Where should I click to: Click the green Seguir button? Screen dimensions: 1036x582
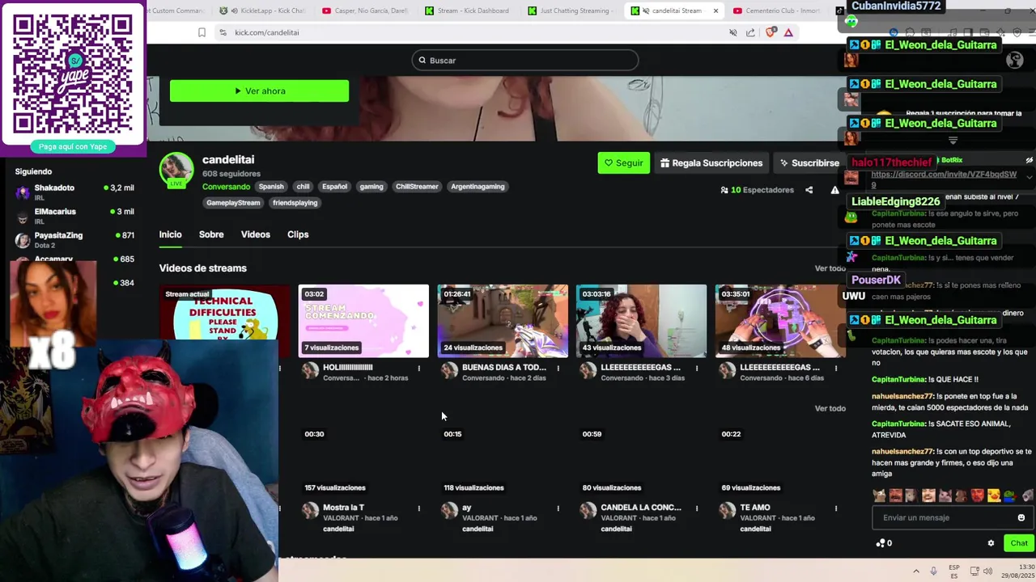[623, 162]
